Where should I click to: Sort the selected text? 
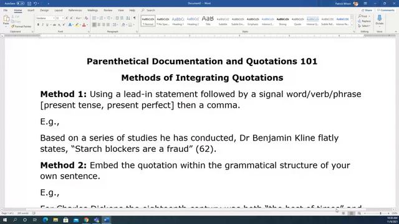point(128,18)
